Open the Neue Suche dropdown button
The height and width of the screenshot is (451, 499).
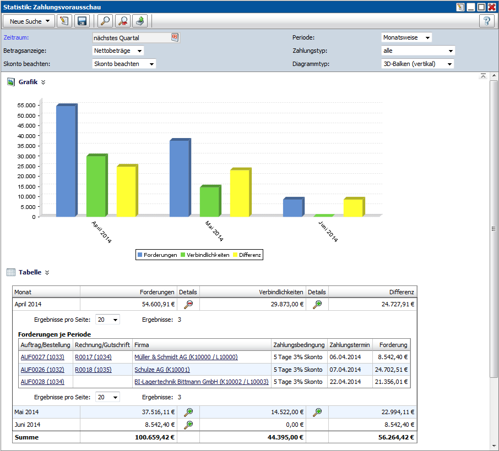[x=29, y=21]
